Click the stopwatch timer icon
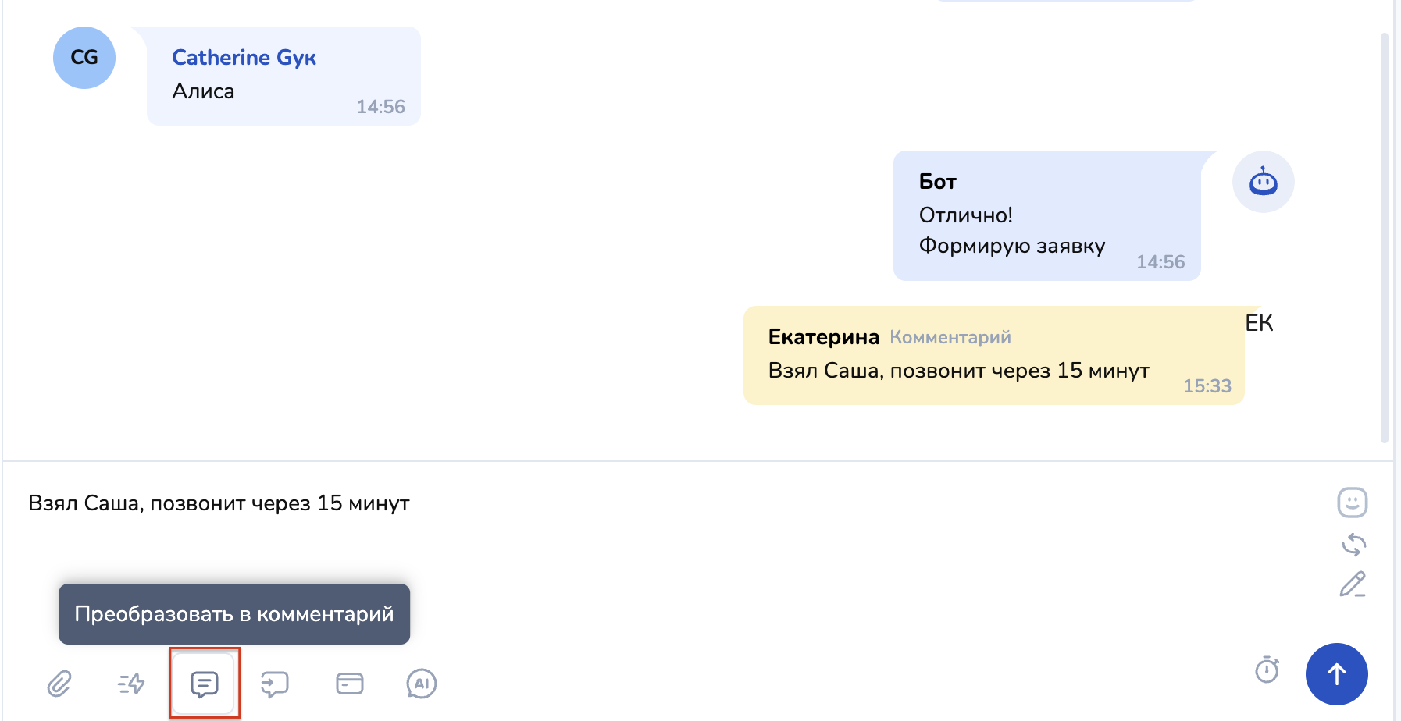This screenshot has width=1401, height=721. [1267, 669]
